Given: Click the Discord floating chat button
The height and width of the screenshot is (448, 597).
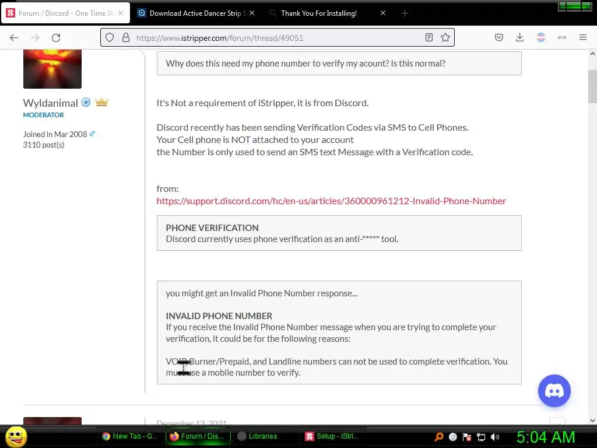Looking at the screenshot, I should (x=554, y=391).
